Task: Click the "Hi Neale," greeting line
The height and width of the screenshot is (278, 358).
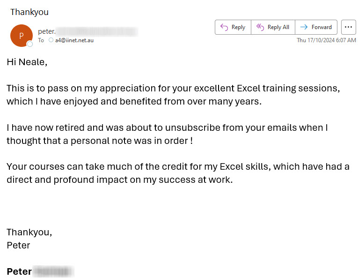Action: coord(27,62)
